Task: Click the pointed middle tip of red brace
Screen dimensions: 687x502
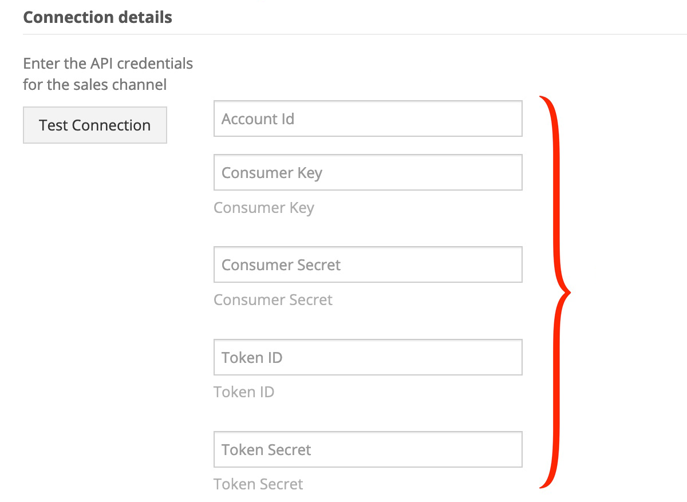Action: point(570,293)
